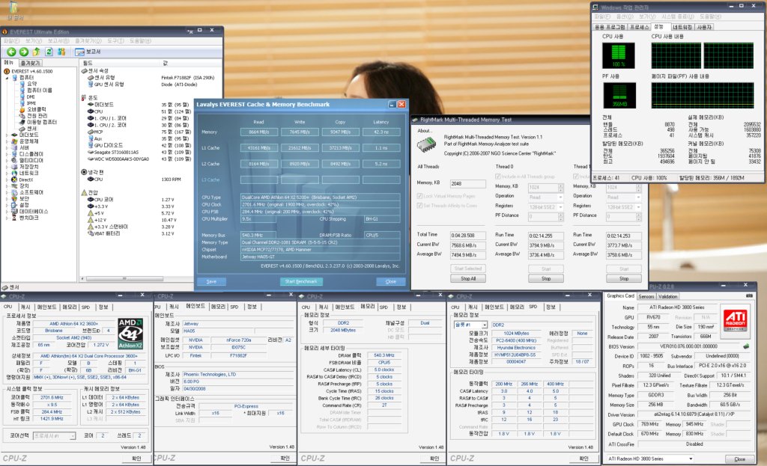Click CPU usage gauge in Task Manager
Screen dimensions: 767x466
(x=618, y=55)
